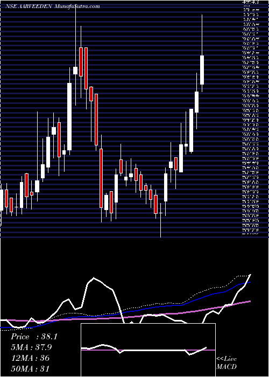Click the tallest white candle left of the peak

(x=69, y=117)
